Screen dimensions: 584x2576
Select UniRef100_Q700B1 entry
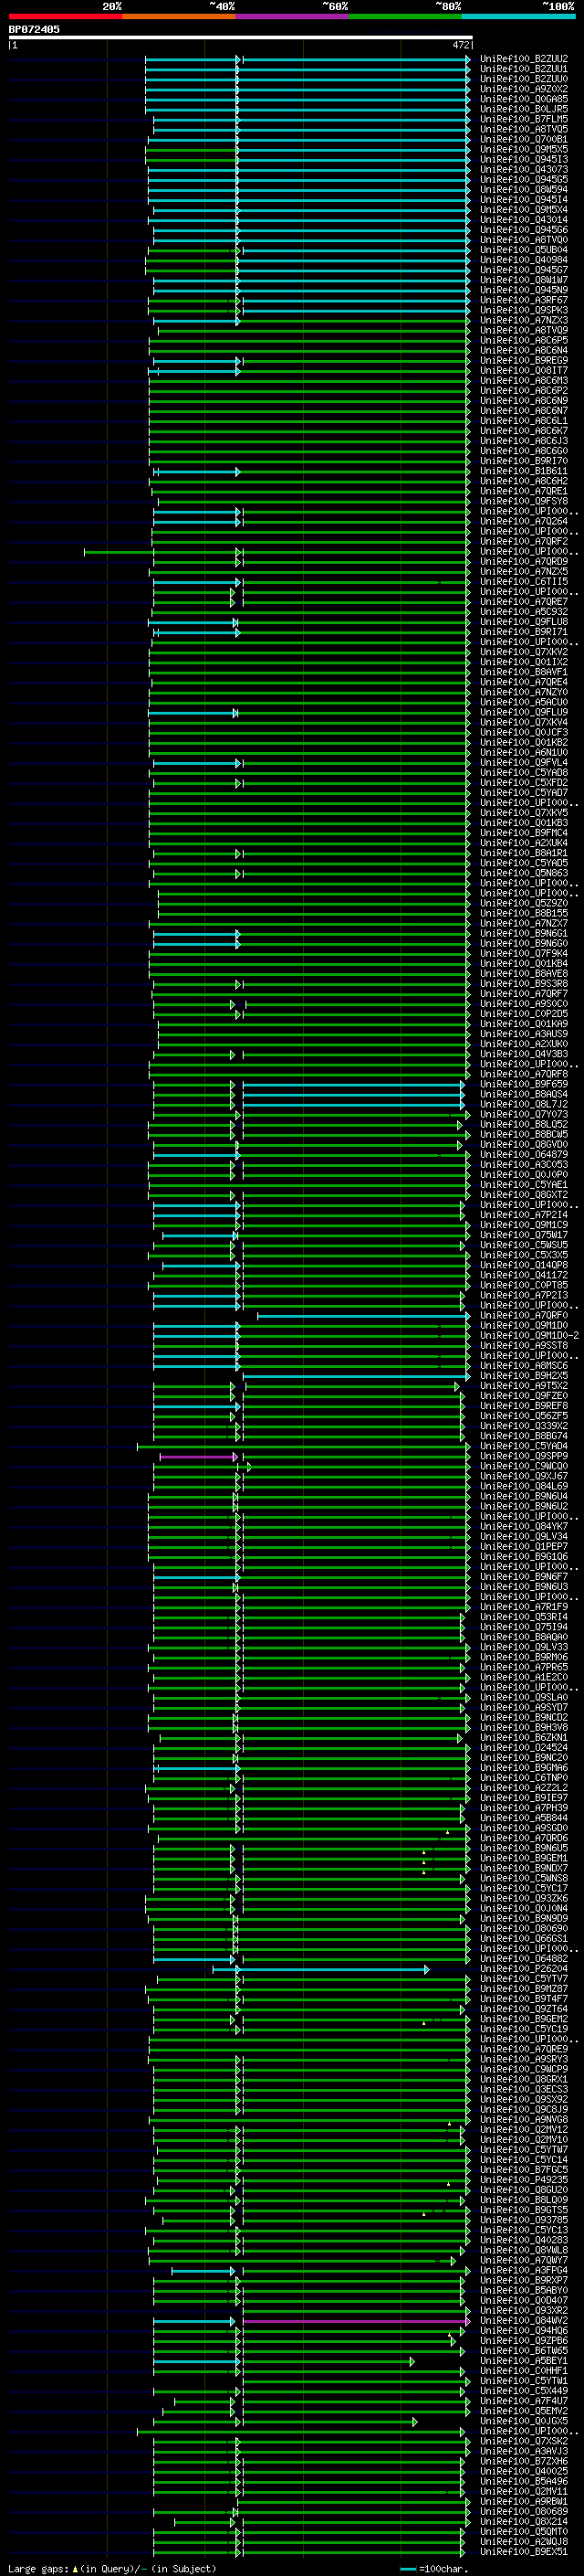(524, 139)
